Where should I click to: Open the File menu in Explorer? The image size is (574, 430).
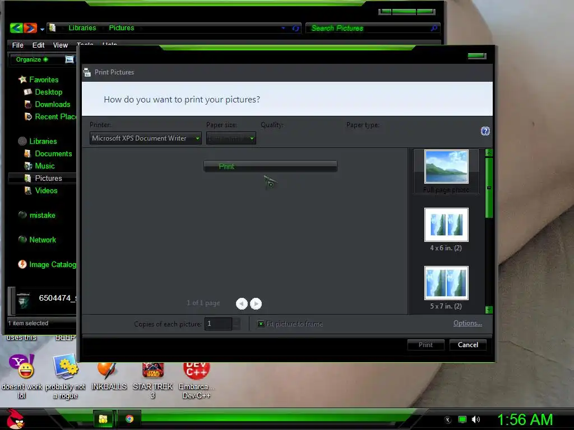(17, 45)
